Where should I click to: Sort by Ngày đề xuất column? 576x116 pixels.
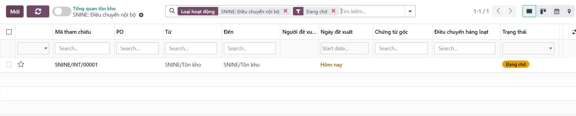[x=336, y=32]
